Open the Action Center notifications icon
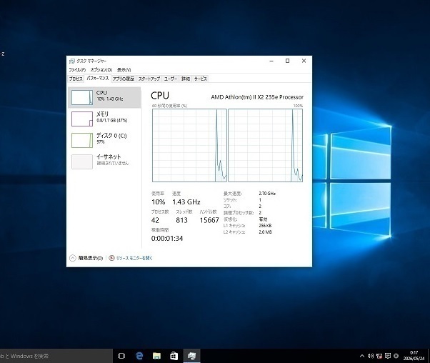Screen dimensions: 430x363 tap(388, 356)
